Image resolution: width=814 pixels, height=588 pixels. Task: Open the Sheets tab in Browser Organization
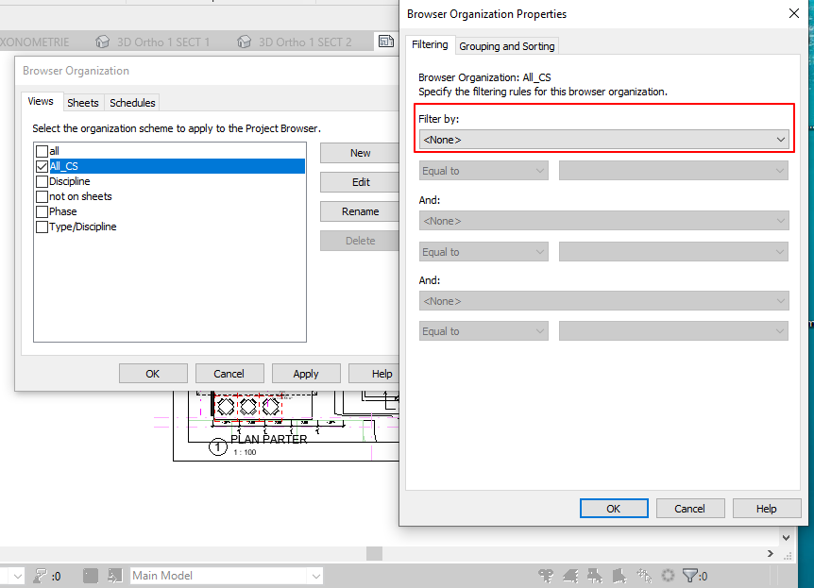tap(83, 102)
